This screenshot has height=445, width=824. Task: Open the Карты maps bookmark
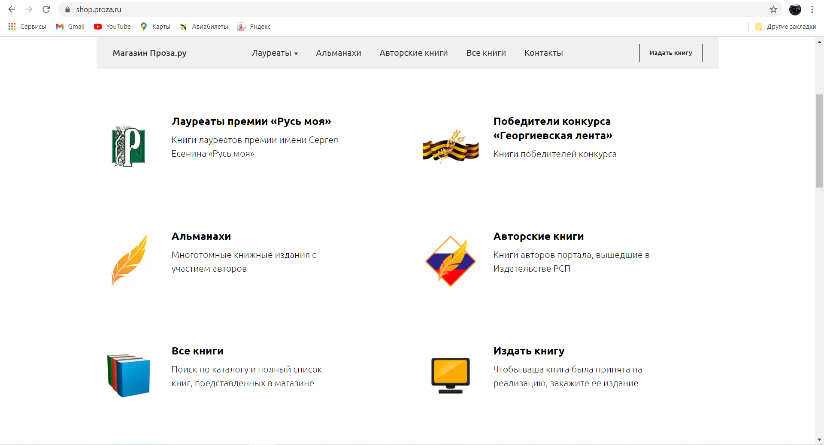(155, 27)
